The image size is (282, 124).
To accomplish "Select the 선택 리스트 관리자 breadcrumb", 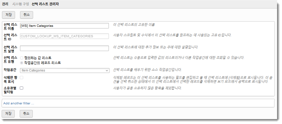I will coord(45,4).
